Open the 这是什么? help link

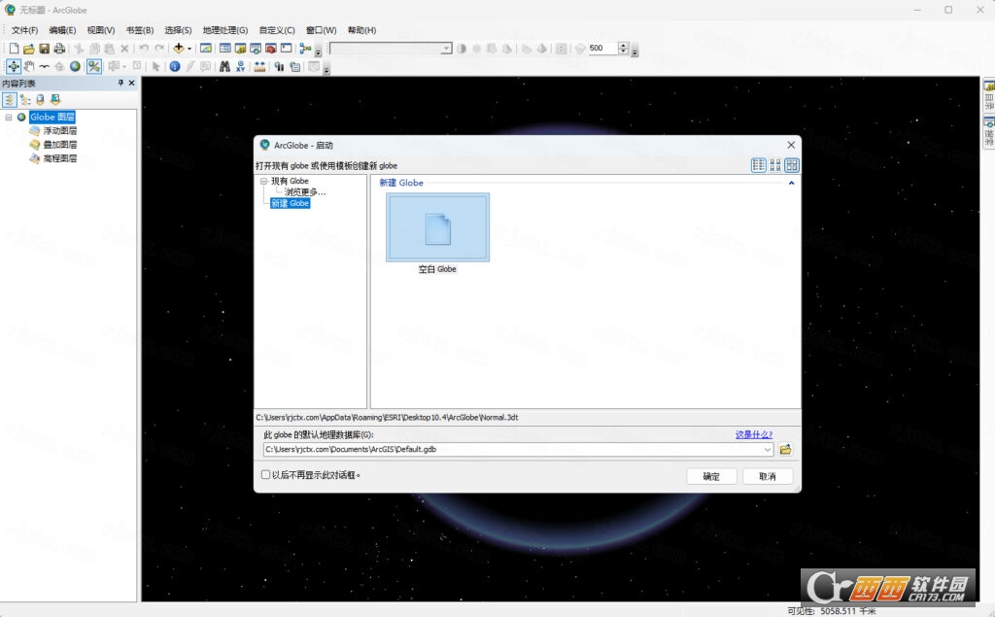pyautogui.click(x=754, y=434)
